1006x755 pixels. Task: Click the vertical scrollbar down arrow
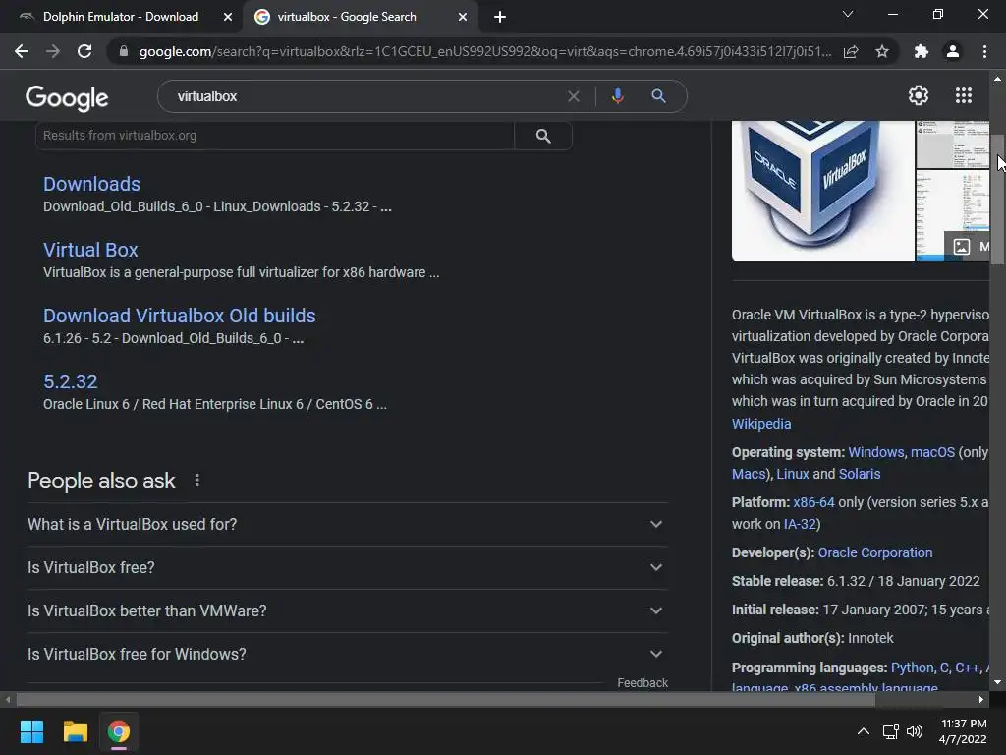(x=998, y=682)
